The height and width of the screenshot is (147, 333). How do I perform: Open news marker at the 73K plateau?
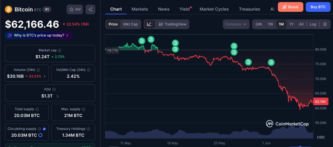[248, 62]
